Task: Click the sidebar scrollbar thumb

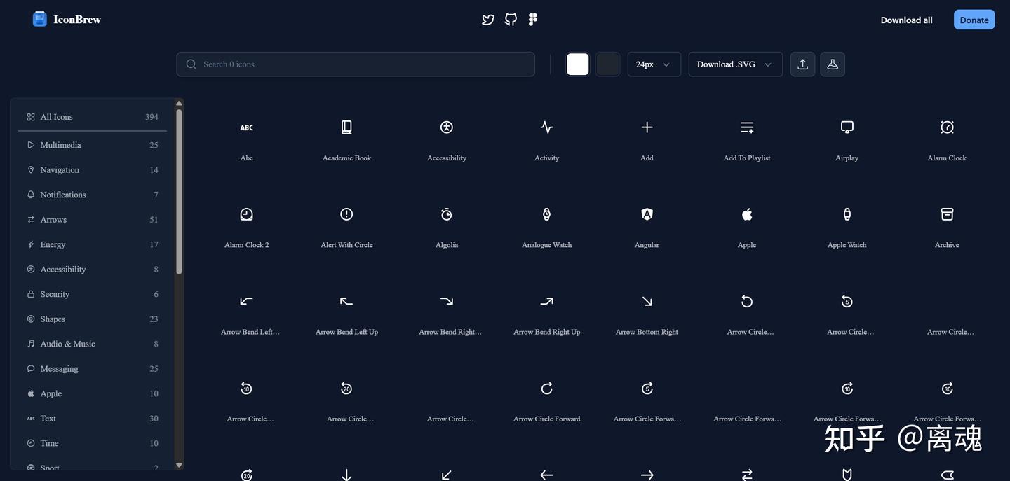Action: coord(179,191)
